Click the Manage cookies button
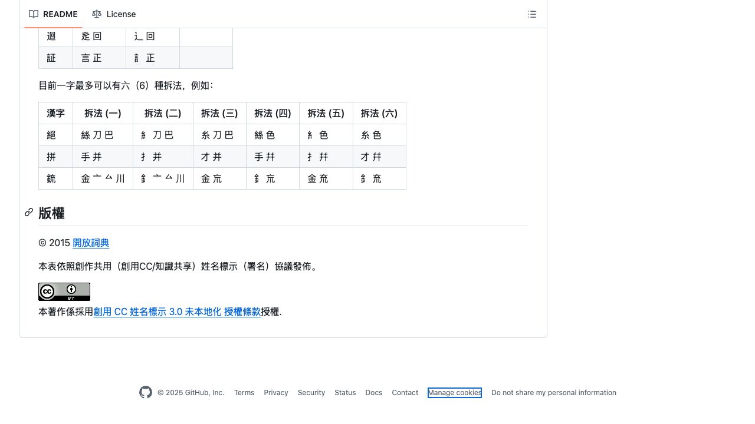Image resolution: width=755 pixels, height=424 pixels. (455, 393)
